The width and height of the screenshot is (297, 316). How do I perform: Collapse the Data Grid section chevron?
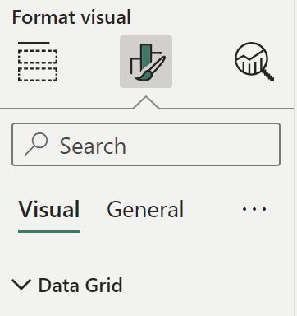click(21, 285)
